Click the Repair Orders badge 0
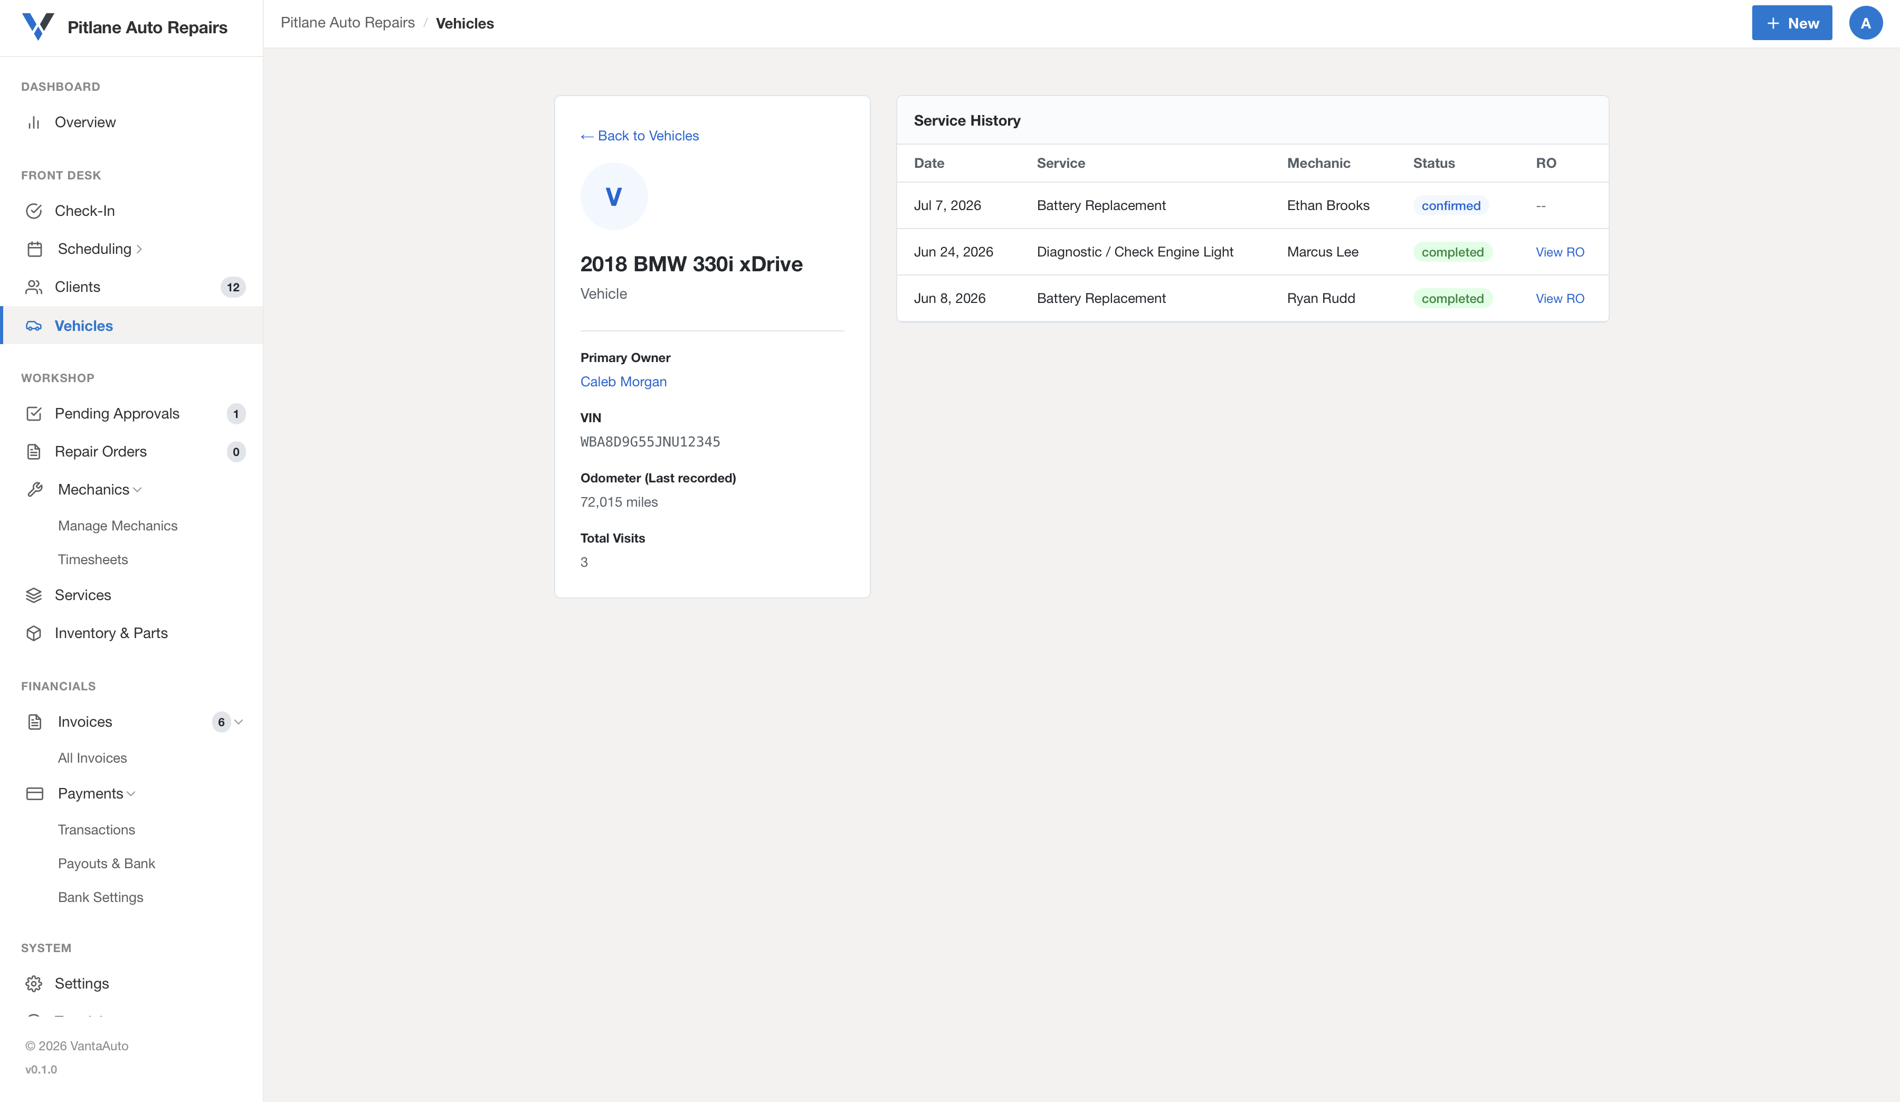Screen dimensions: 1900x1102 pyautogui.click(x=236, y=451)
